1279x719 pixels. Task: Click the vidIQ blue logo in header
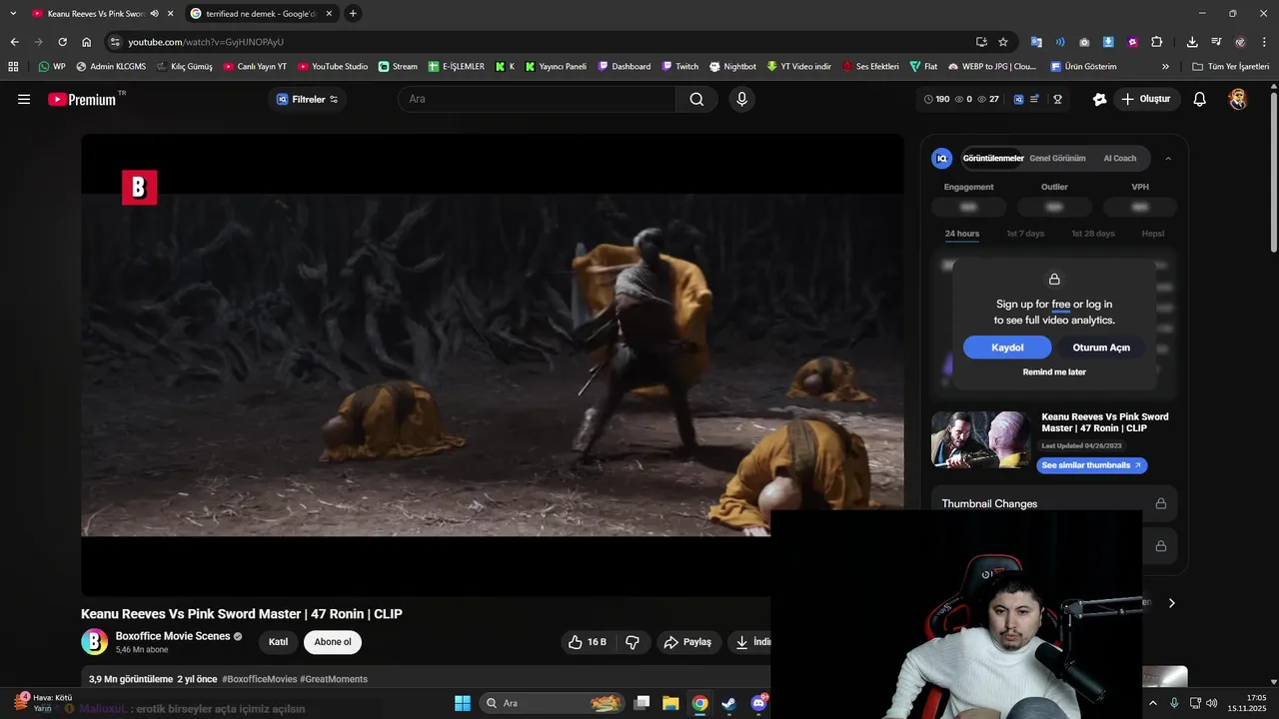(x=1018, y=99)
